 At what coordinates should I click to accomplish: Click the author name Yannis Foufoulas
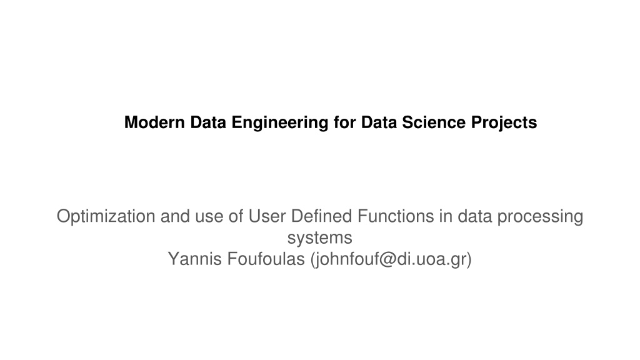(x=236, y=259)
